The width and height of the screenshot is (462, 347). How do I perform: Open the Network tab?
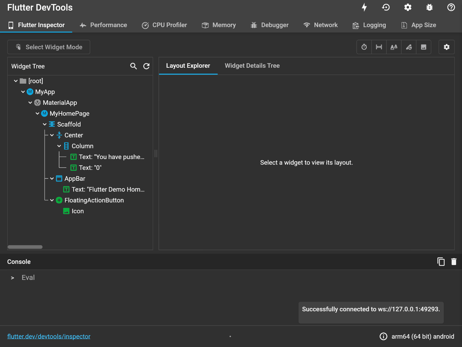320,25
